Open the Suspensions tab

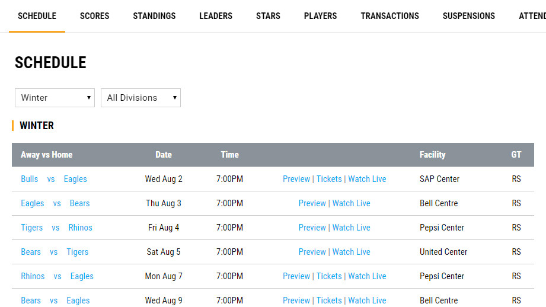tap(468, 16)
